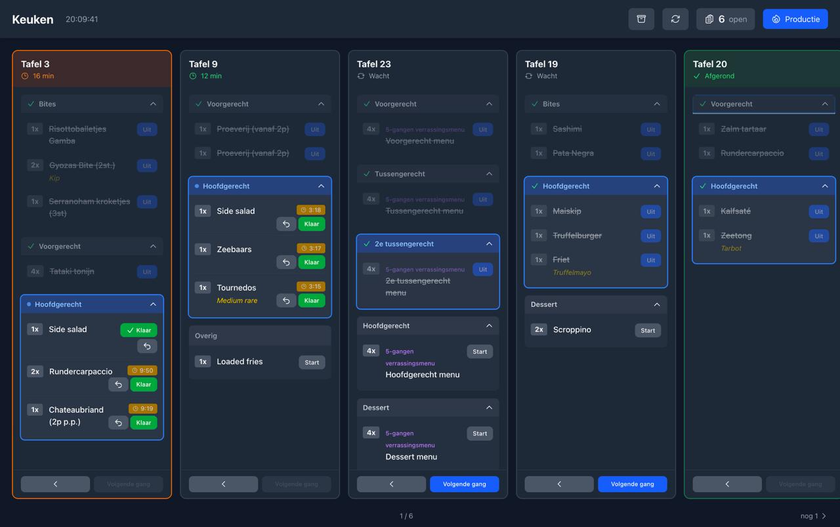Go back a course on Tafel 3
This screenshot has height=527, width=840.
pos(55,484)
